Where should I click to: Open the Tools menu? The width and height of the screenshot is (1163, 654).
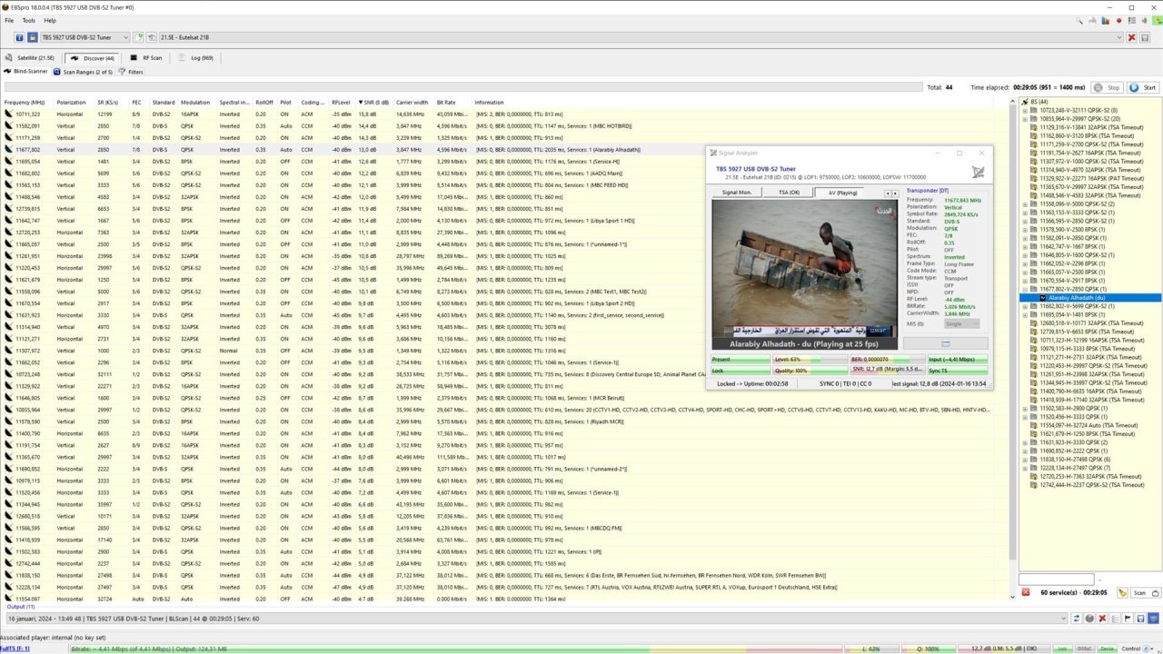[x=29, y=20]
